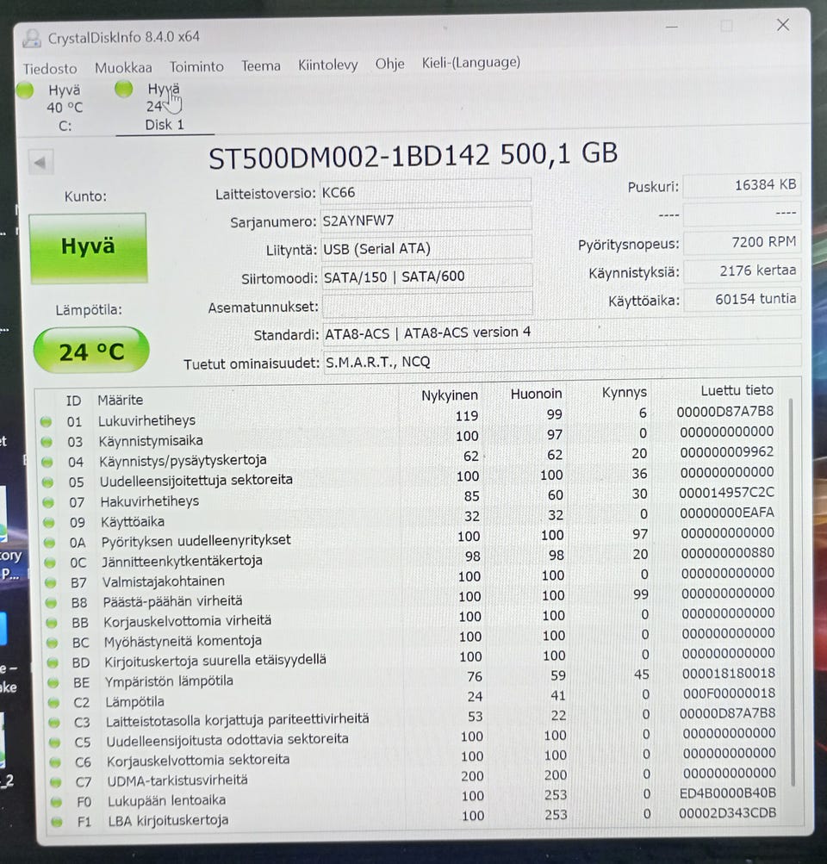Open the Muokkaa menu
827x864 pixels.
(123, 68)
